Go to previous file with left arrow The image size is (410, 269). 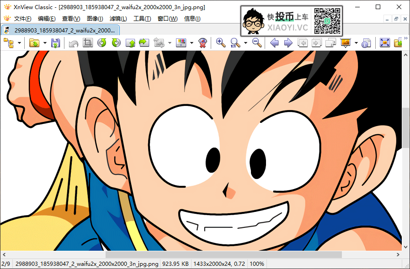[274, 43]
